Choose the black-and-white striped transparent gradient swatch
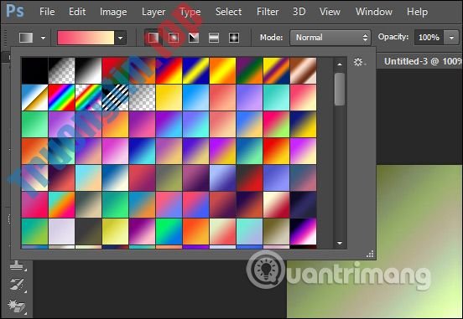463x319 pixels. [115, 98]
